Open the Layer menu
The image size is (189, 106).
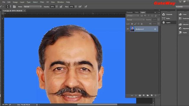[x=22, y=2]
